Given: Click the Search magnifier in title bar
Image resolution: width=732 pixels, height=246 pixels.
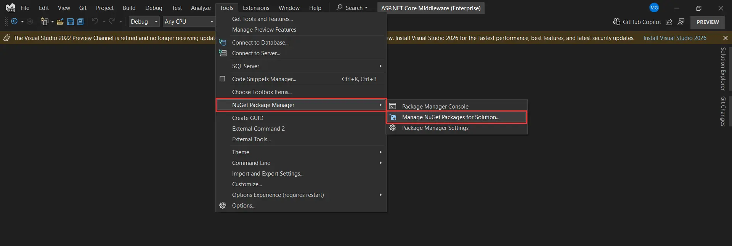Looking at the screenshot, I should [339, 7].
